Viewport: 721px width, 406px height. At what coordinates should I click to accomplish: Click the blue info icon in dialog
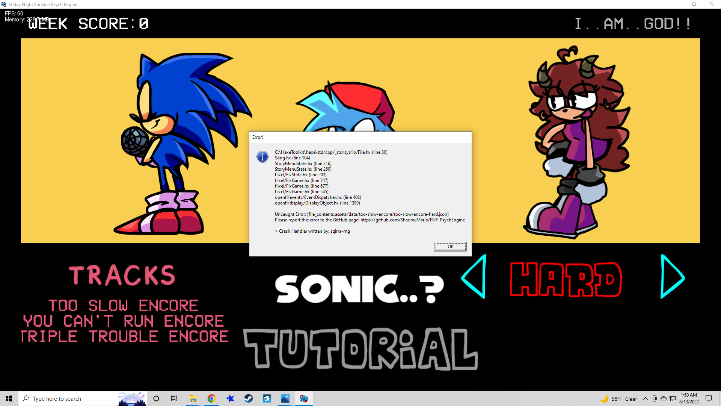pos(262,157)
